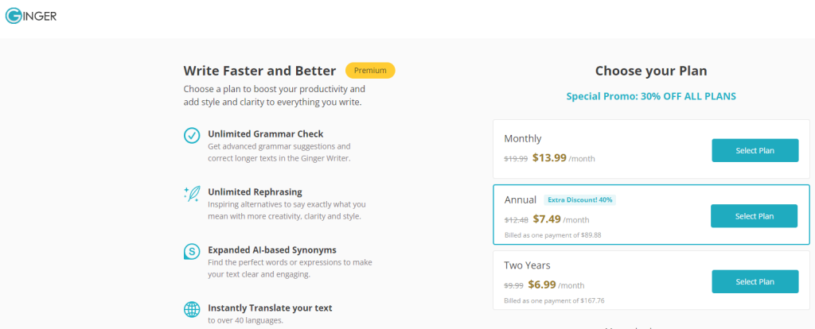Click the AI-based Synonyms S icon
Screen dimensions: 815x329
192,252
